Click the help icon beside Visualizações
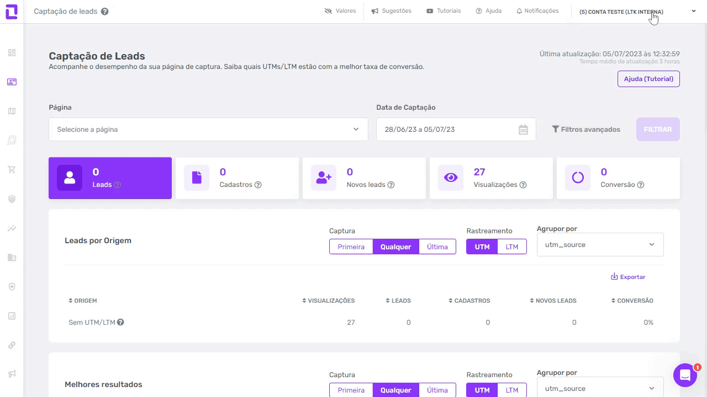Viewport: 707px width, 397px height. point(523,185)
